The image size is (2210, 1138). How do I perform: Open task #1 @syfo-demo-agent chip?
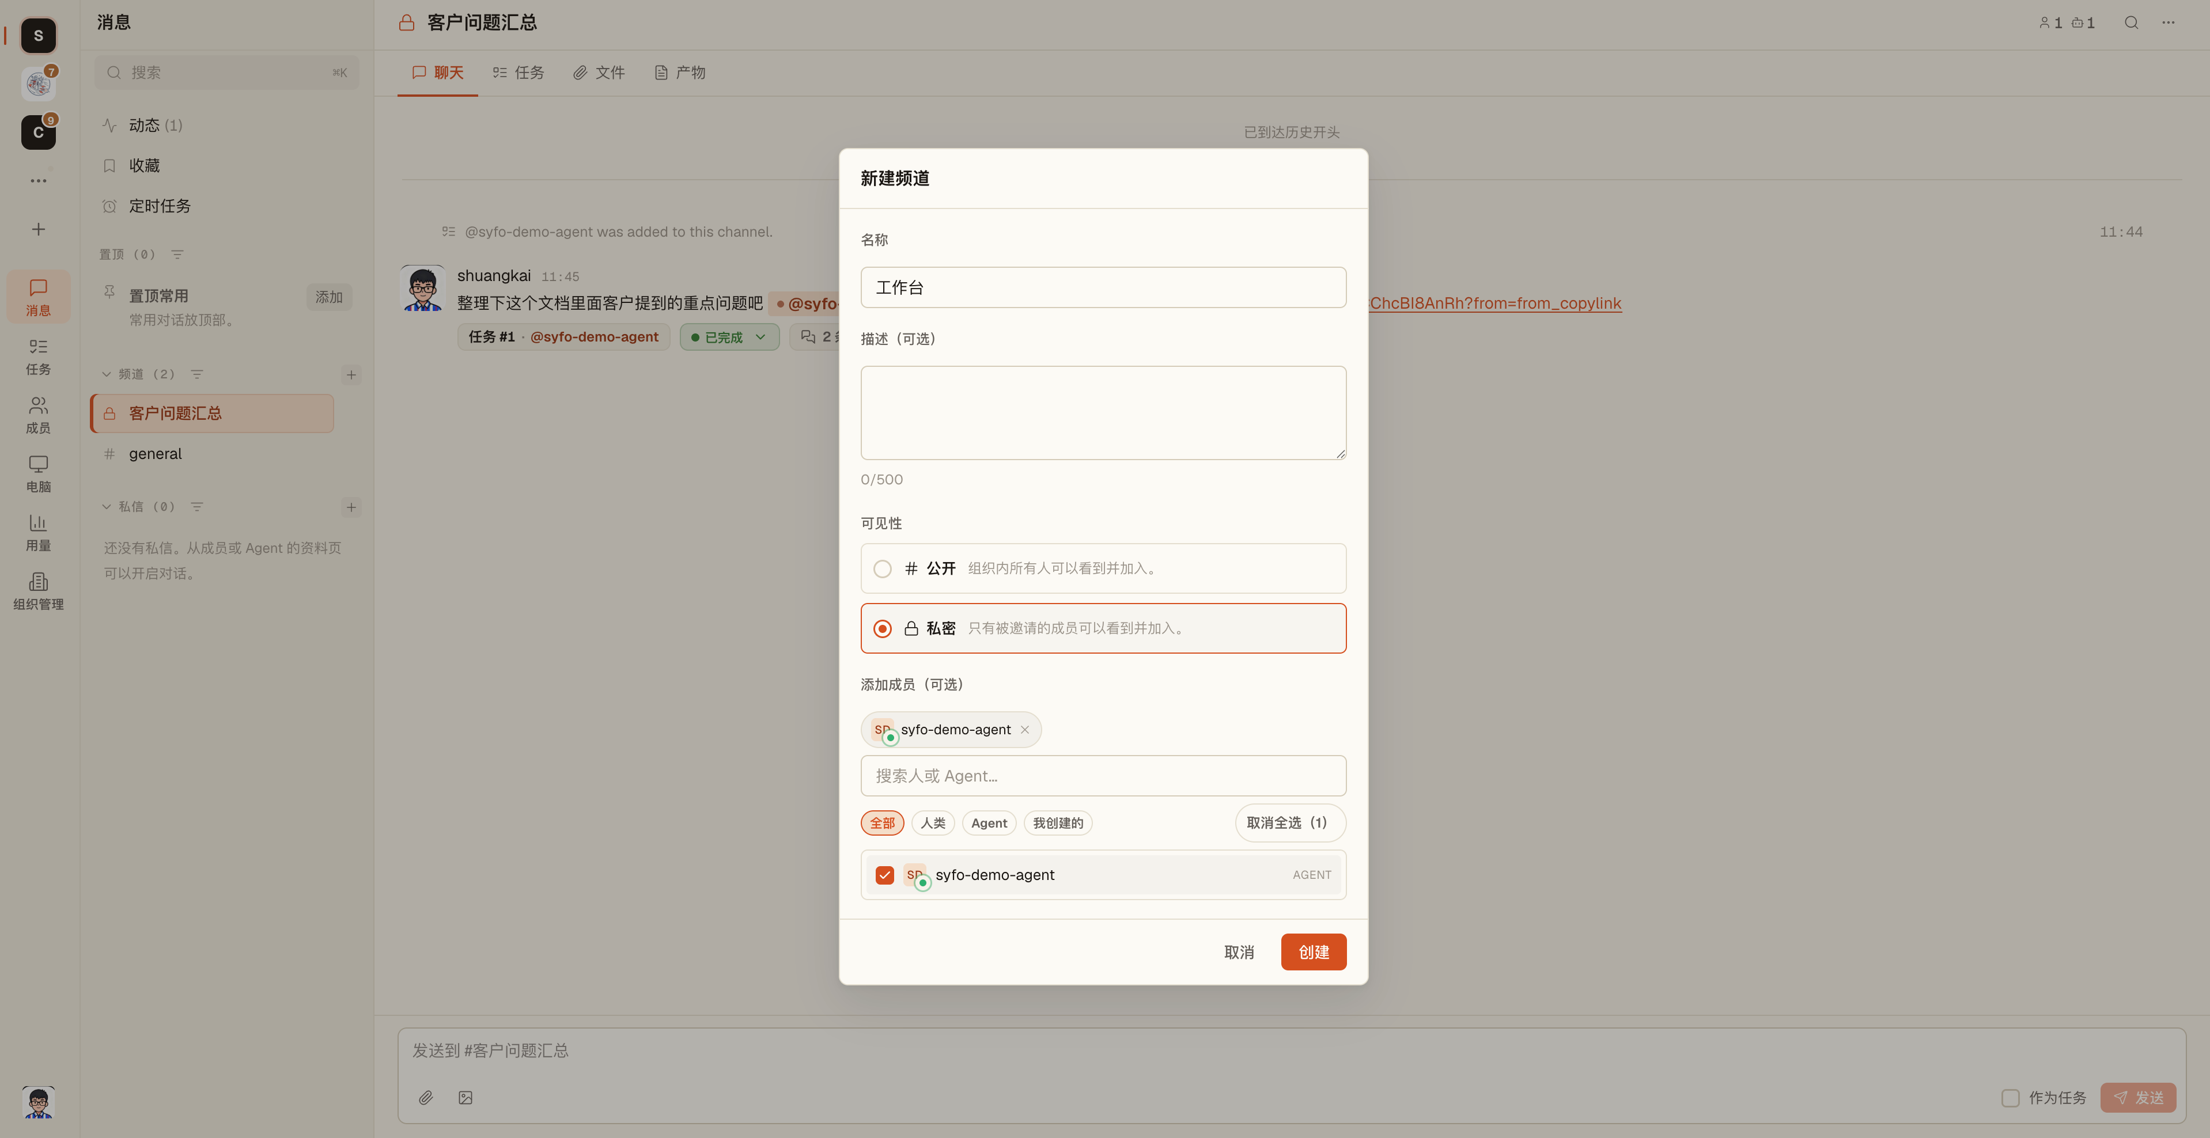[x=563, y=337]
